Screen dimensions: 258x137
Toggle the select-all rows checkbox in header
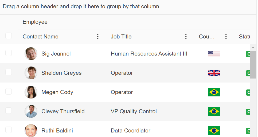pyautogui.click(x=9, y=36)
